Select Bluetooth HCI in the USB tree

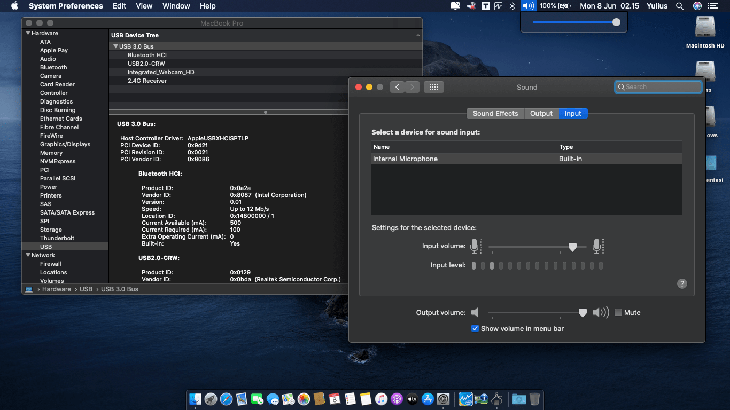(x=147, y=55)
